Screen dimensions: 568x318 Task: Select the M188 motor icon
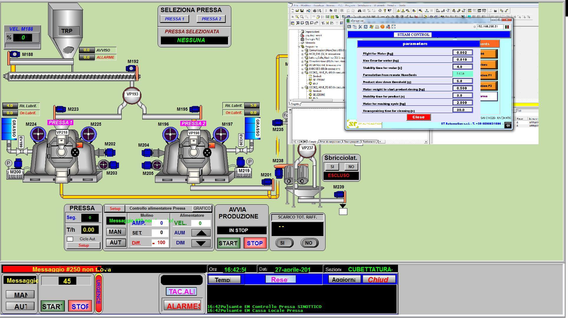pos(14,54)
